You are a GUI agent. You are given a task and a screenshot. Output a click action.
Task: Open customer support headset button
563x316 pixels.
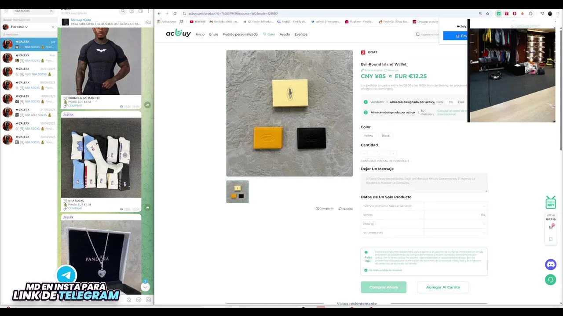point(551,280)
